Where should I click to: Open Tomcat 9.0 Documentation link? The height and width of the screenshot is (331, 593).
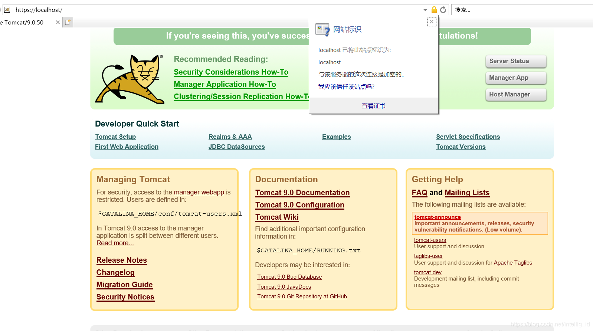tap(302, 193)
